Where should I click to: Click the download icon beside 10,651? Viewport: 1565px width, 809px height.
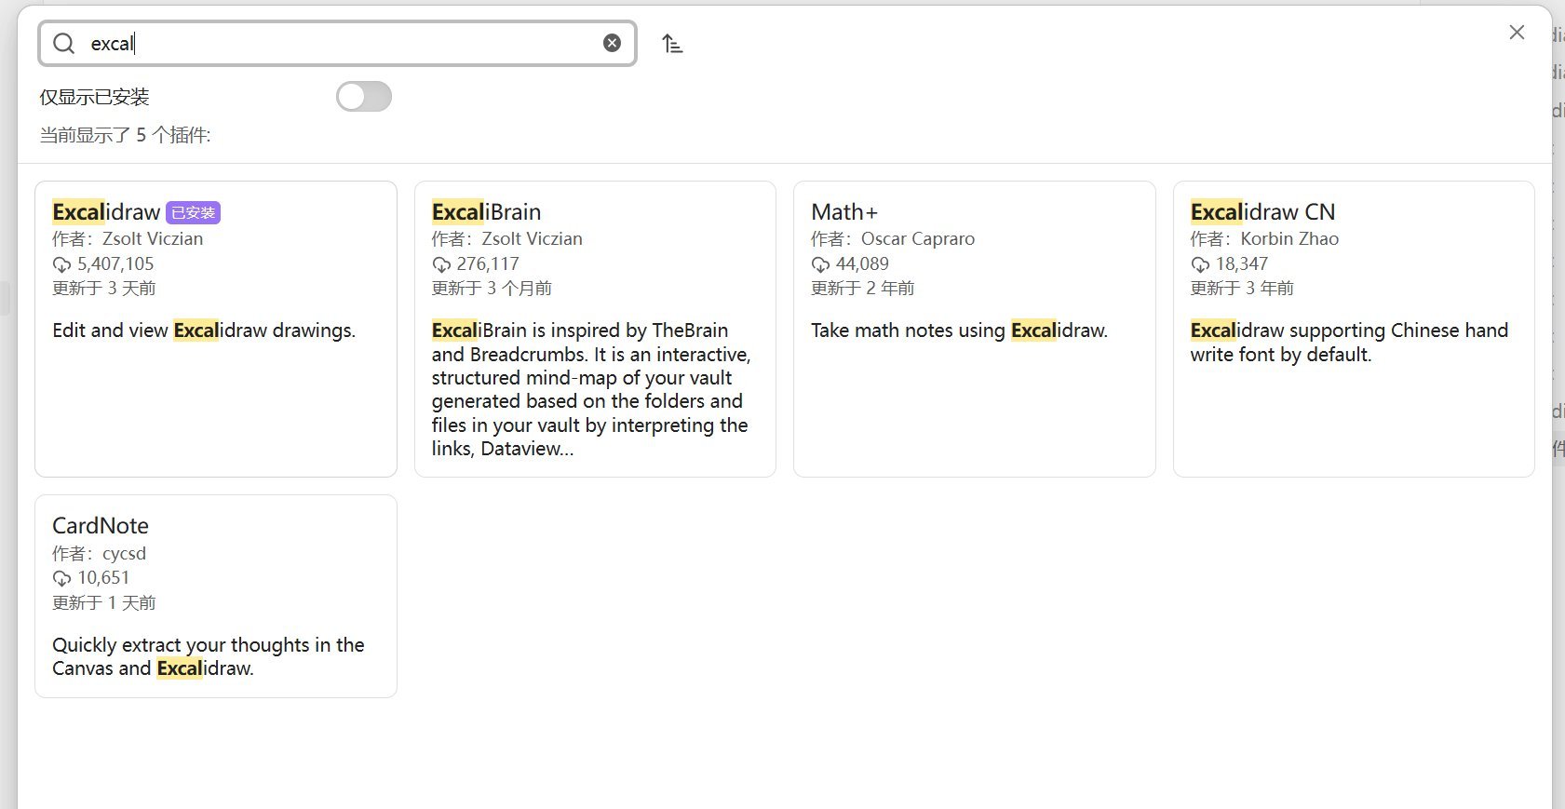(x=61, y=579)
